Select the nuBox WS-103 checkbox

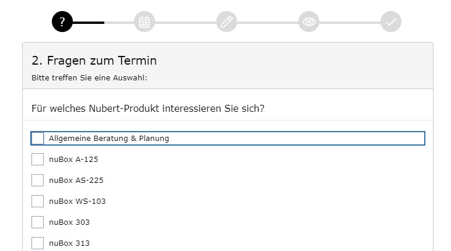point(37,201)
